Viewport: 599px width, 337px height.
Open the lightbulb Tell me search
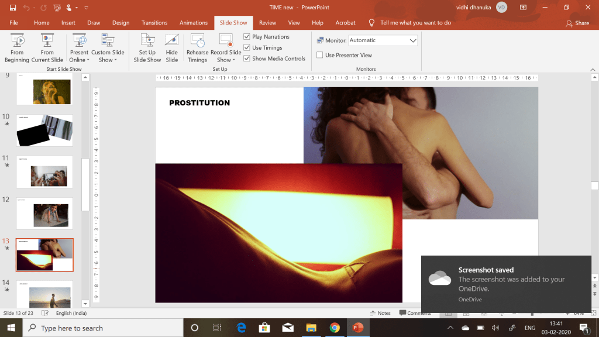[371, 23]
